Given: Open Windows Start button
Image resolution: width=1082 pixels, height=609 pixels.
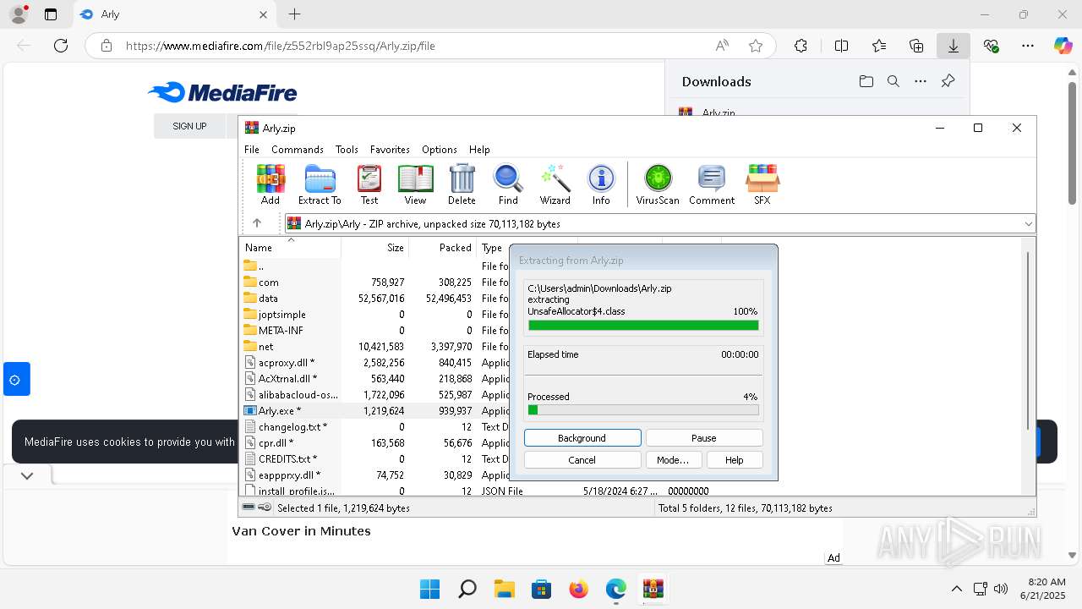Looking at the screenshot, I should pos(430,589).
